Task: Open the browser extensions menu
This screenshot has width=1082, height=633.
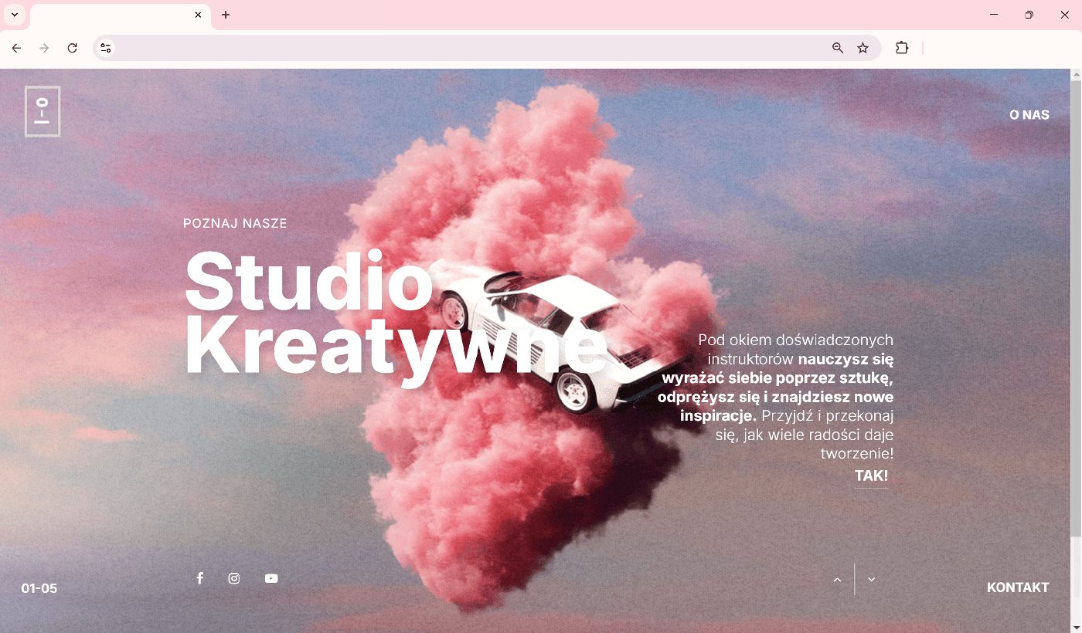Action: [902, 48]
